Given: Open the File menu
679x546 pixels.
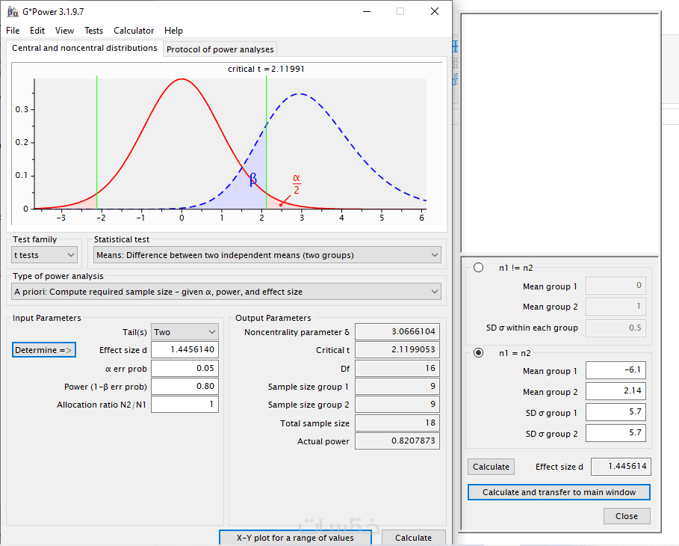Looking at the screenshot, I should point(13,31).
